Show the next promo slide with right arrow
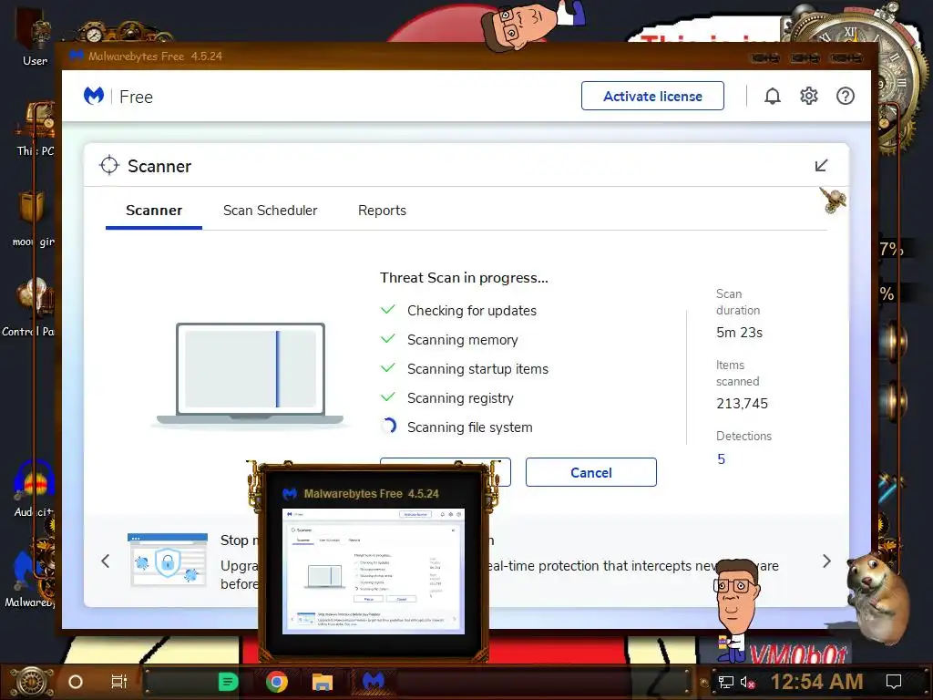This screenshot has width=933, height=700. pos(826,561)
